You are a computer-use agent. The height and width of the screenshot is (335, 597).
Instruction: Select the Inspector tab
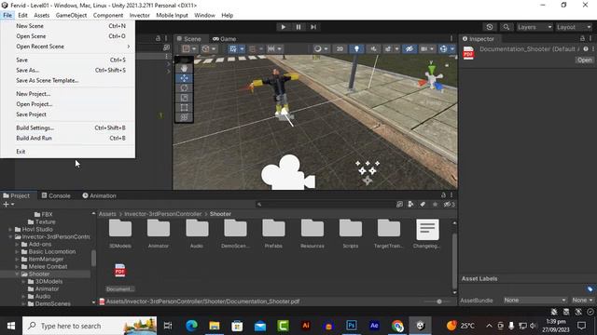[479, 39]
